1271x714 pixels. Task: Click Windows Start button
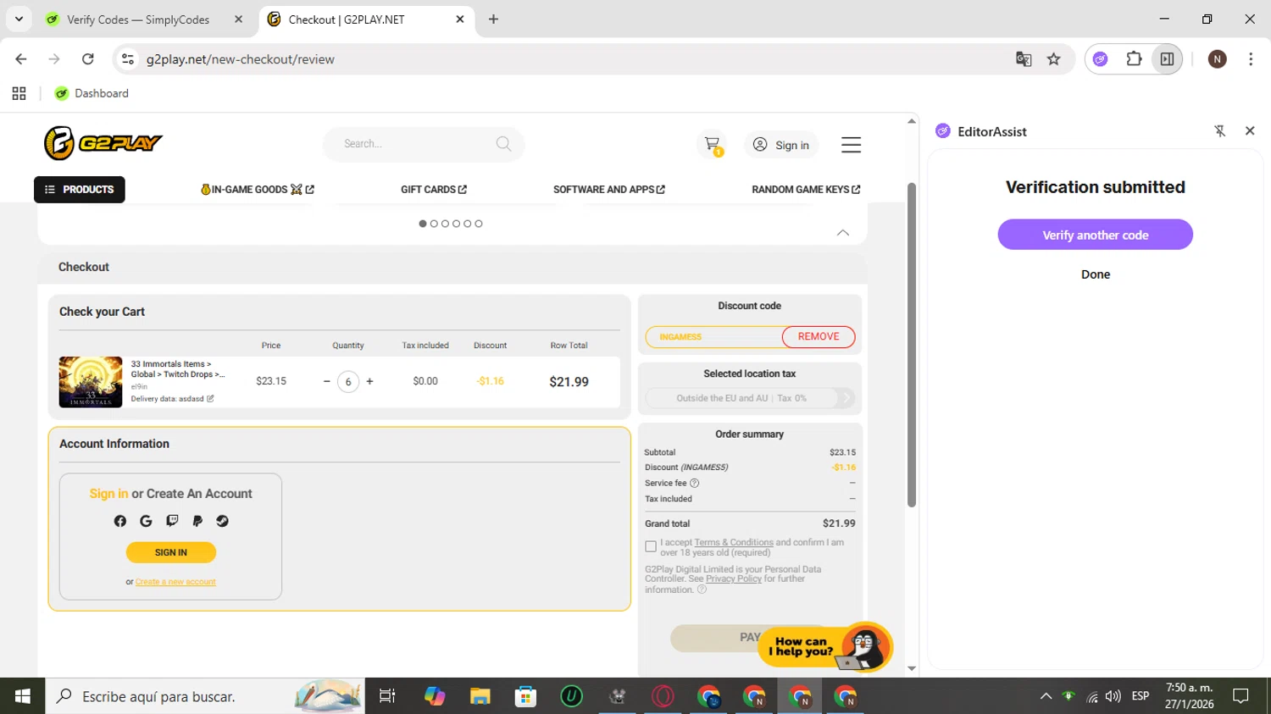click(22, 696)
